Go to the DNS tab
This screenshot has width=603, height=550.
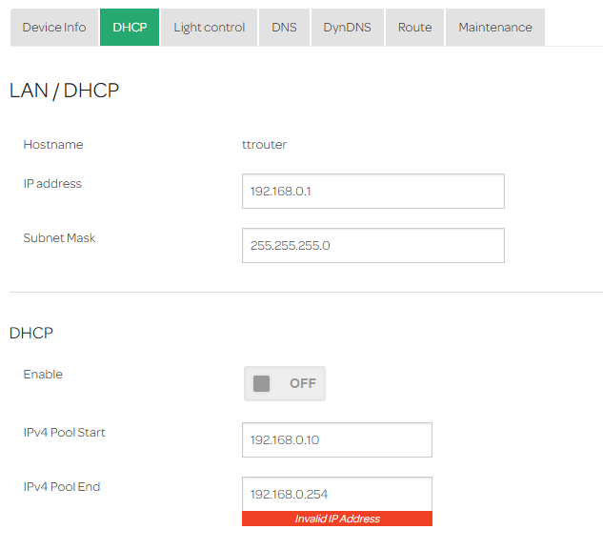coord(284,28)
